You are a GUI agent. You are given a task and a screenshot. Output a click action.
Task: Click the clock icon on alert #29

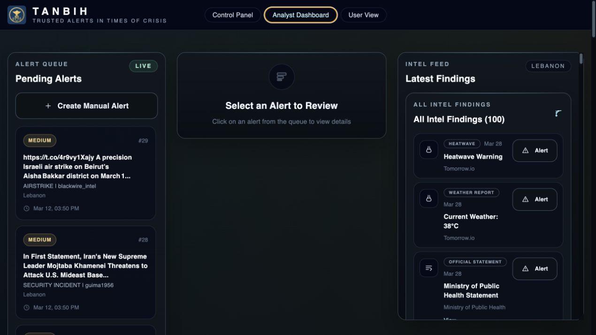pos(27,208)
